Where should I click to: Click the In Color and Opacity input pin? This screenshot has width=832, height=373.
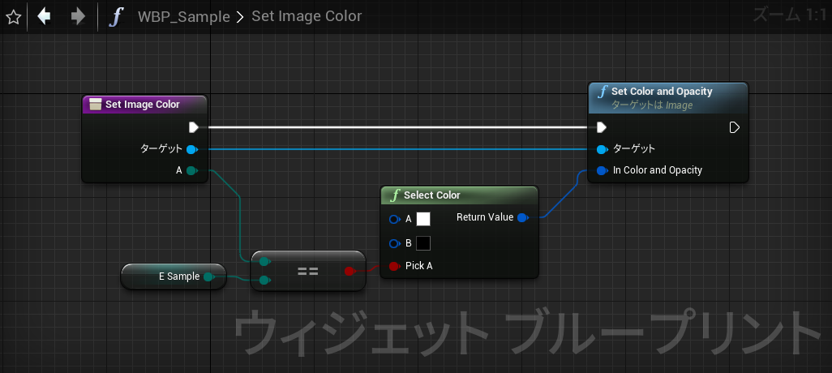(602, 170)
